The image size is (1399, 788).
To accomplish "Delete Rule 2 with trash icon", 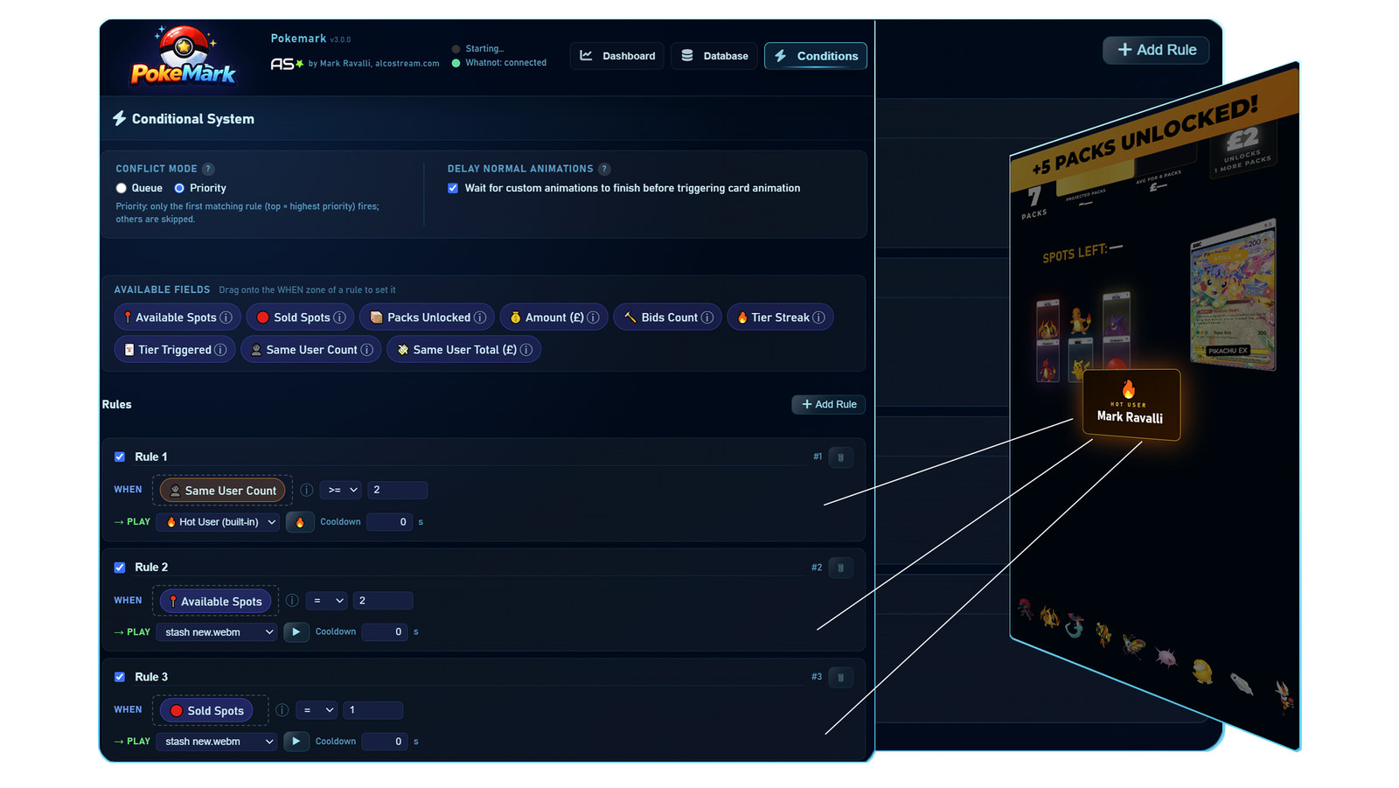I will coord(840,568).
